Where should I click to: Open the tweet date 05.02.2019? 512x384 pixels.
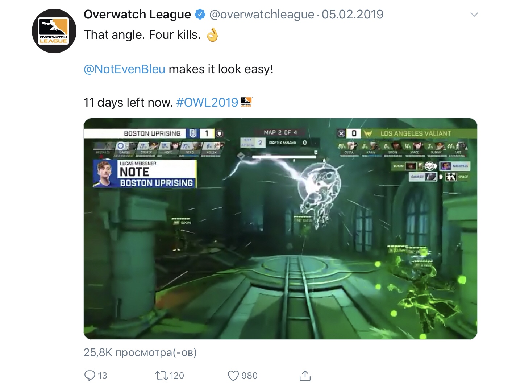pyautogui.click(x=353, y=15)
